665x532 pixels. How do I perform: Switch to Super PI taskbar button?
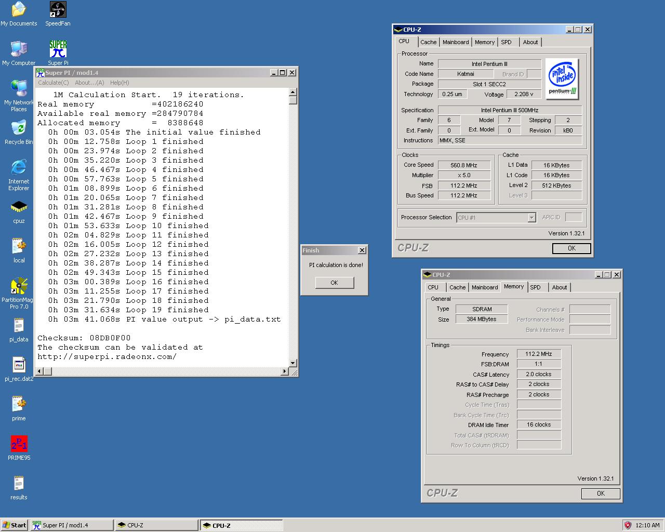(x=72, y=525)
